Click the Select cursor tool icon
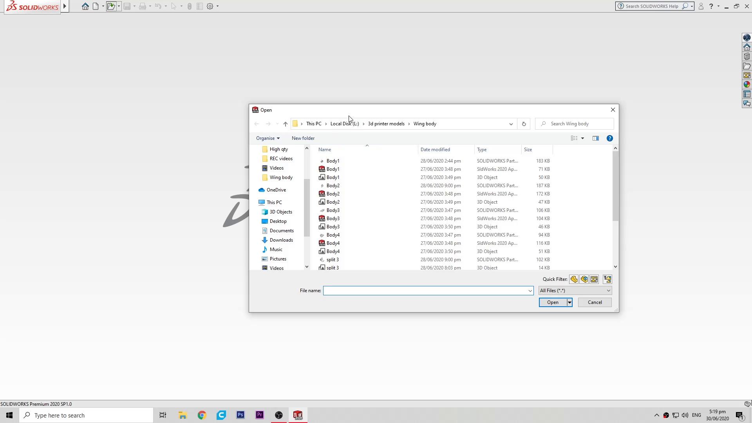 point(174,6)
